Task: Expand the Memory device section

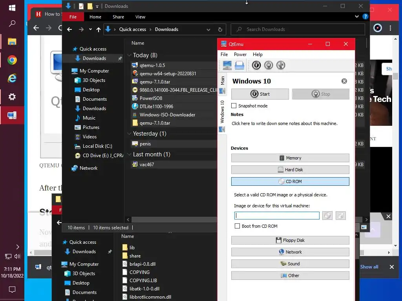Action: tap(290, 158)
